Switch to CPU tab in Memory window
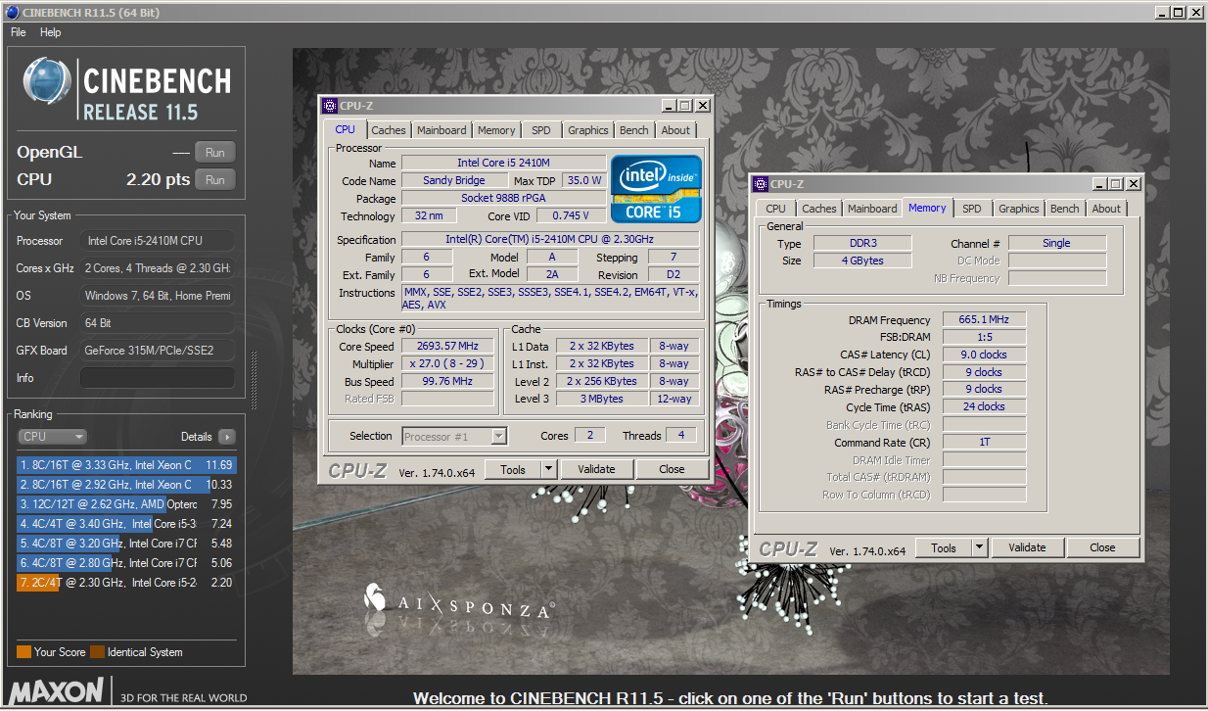 pyautogui.click(x=776, y=209)
